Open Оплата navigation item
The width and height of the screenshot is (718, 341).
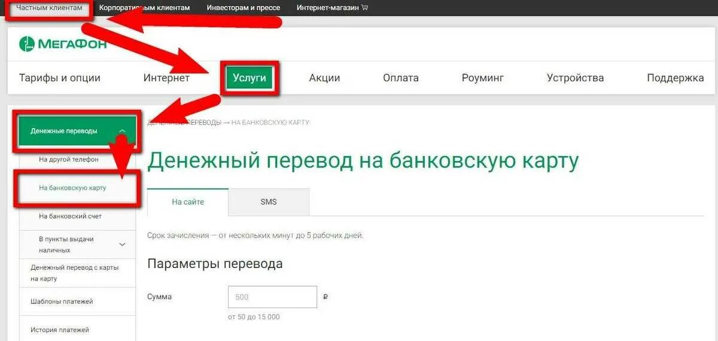401,78
